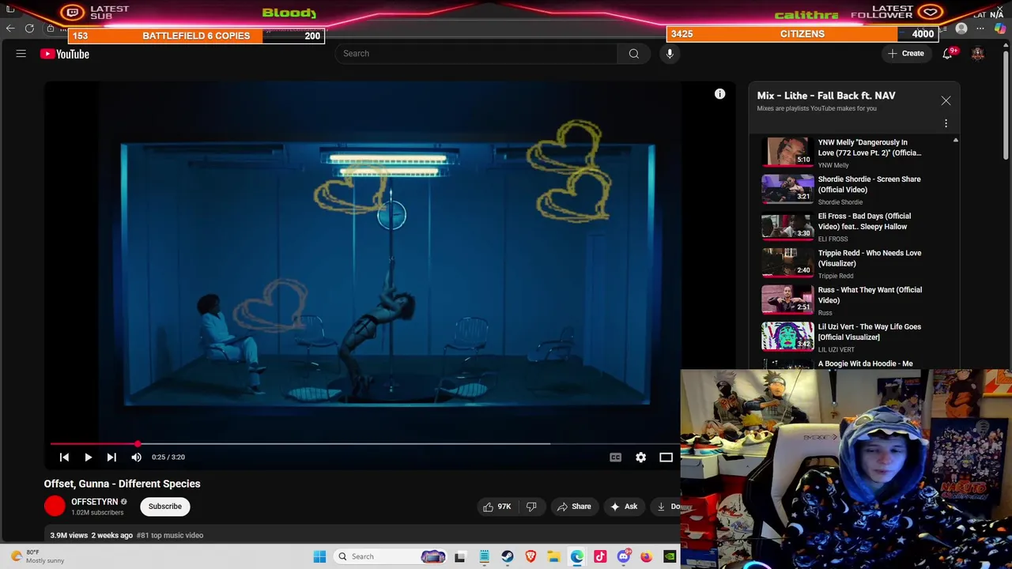Show video info card icon
1012x569 pixels.
719,94
